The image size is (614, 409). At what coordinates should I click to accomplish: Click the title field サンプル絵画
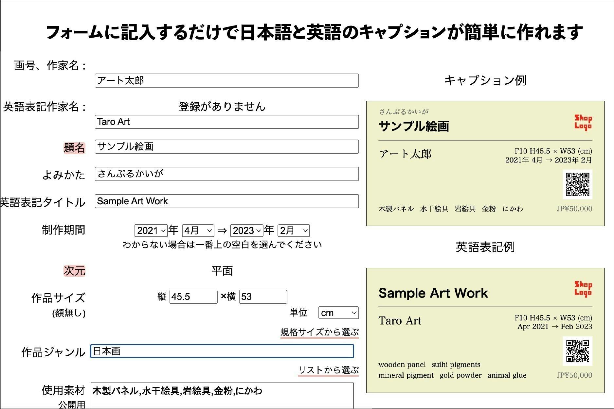226,147
